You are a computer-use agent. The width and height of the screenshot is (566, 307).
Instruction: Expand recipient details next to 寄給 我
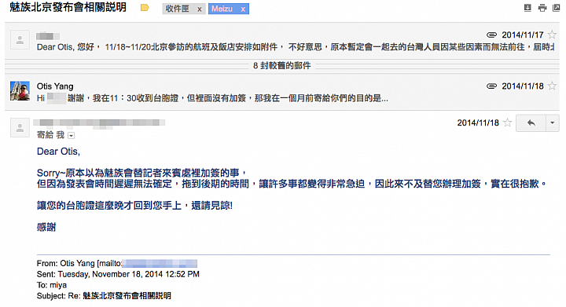pyautogui.click(x=71, y=136)
